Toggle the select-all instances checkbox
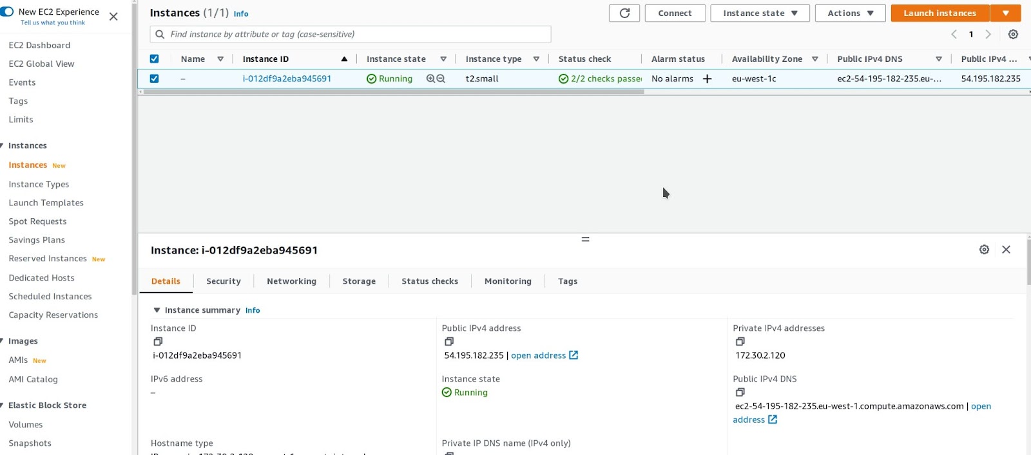 tap(154, 59)
